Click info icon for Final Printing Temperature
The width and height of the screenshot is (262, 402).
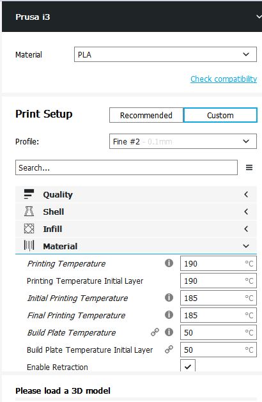coord(169,315)
